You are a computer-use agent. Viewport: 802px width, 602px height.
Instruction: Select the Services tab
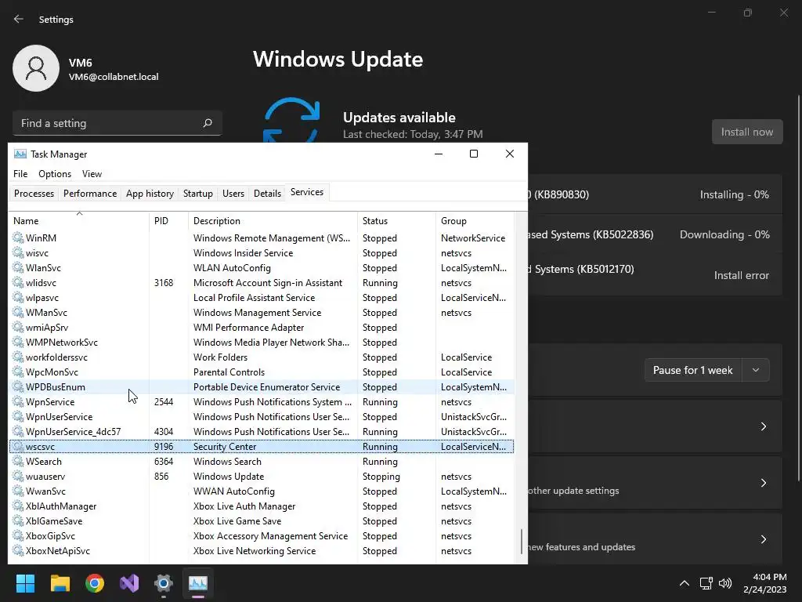coord(307,192)
